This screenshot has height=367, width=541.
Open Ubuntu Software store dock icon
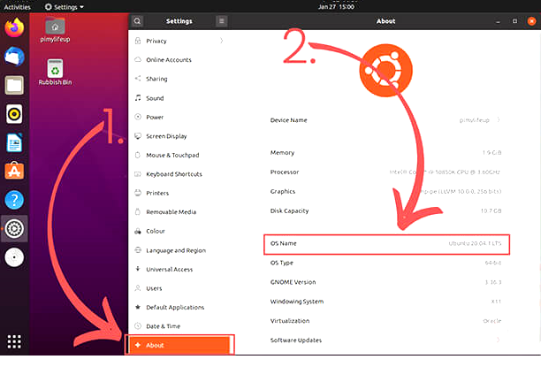point(14,171)
